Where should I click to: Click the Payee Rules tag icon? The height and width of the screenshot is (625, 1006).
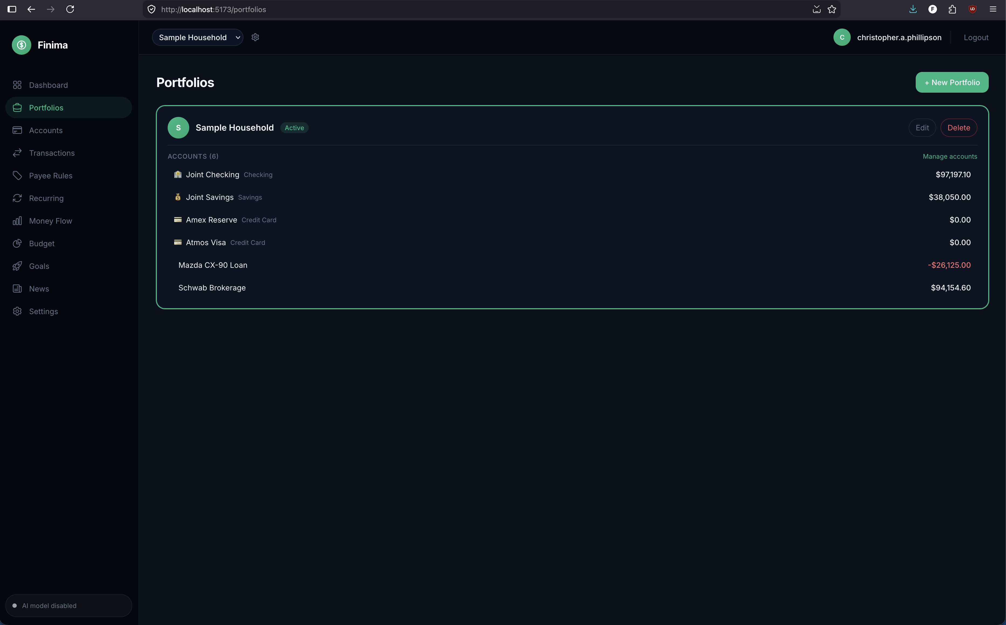17,176
